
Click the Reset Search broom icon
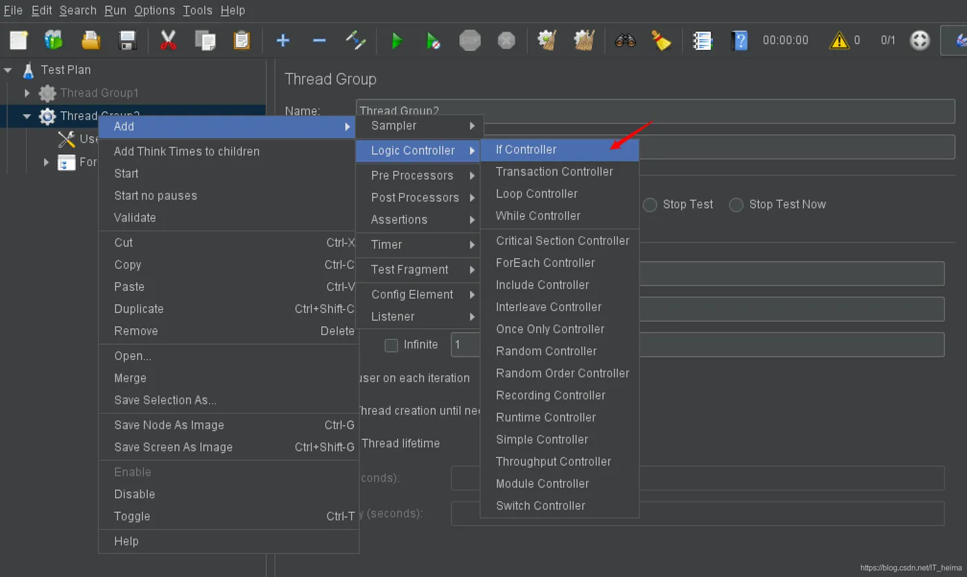click(x=662, y=40)
